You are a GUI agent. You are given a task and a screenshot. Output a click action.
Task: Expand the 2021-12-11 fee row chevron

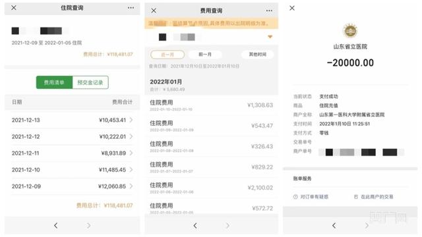[x=131, y=153]
